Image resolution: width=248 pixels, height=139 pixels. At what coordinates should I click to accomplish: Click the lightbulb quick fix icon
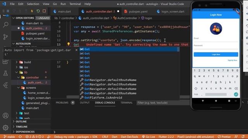point(69,44)
